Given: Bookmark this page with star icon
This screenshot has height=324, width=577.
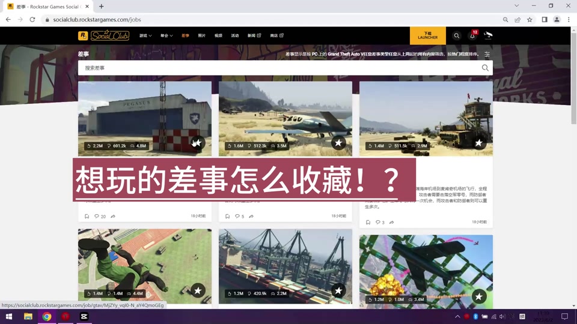Looking at the screenshot, I should (530, 19).
